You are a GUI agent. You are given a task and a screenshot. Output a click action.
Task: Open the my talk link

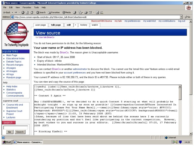(118, 21)
